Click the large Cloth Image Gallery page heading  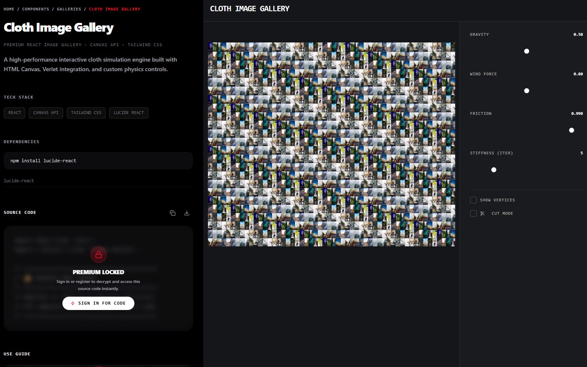point(59,27)
